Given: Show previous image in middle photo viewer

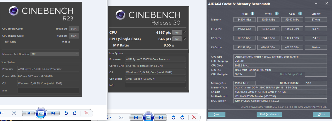Looking at the screenshot, I should [x=136, y=117].
